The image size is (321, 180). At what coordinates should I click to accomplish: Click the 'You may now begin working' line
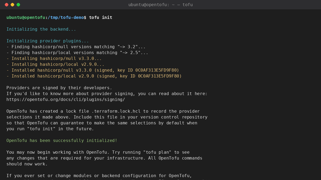click(98, 152)
